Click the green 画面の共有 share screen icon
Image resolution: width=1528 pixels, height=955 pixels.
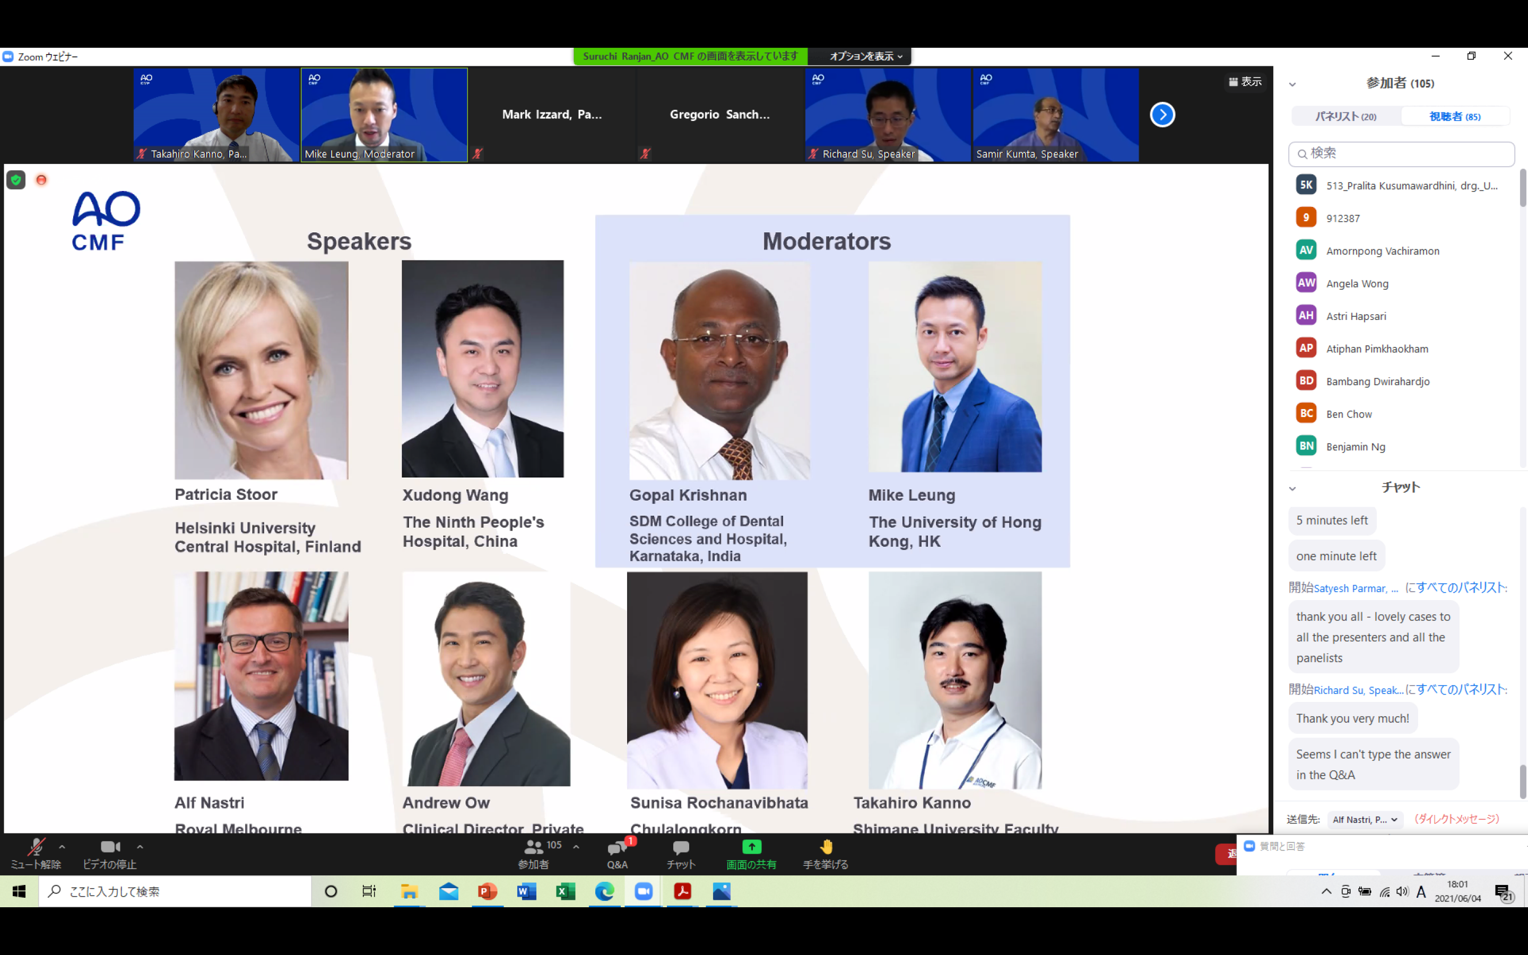click(751, 847)
